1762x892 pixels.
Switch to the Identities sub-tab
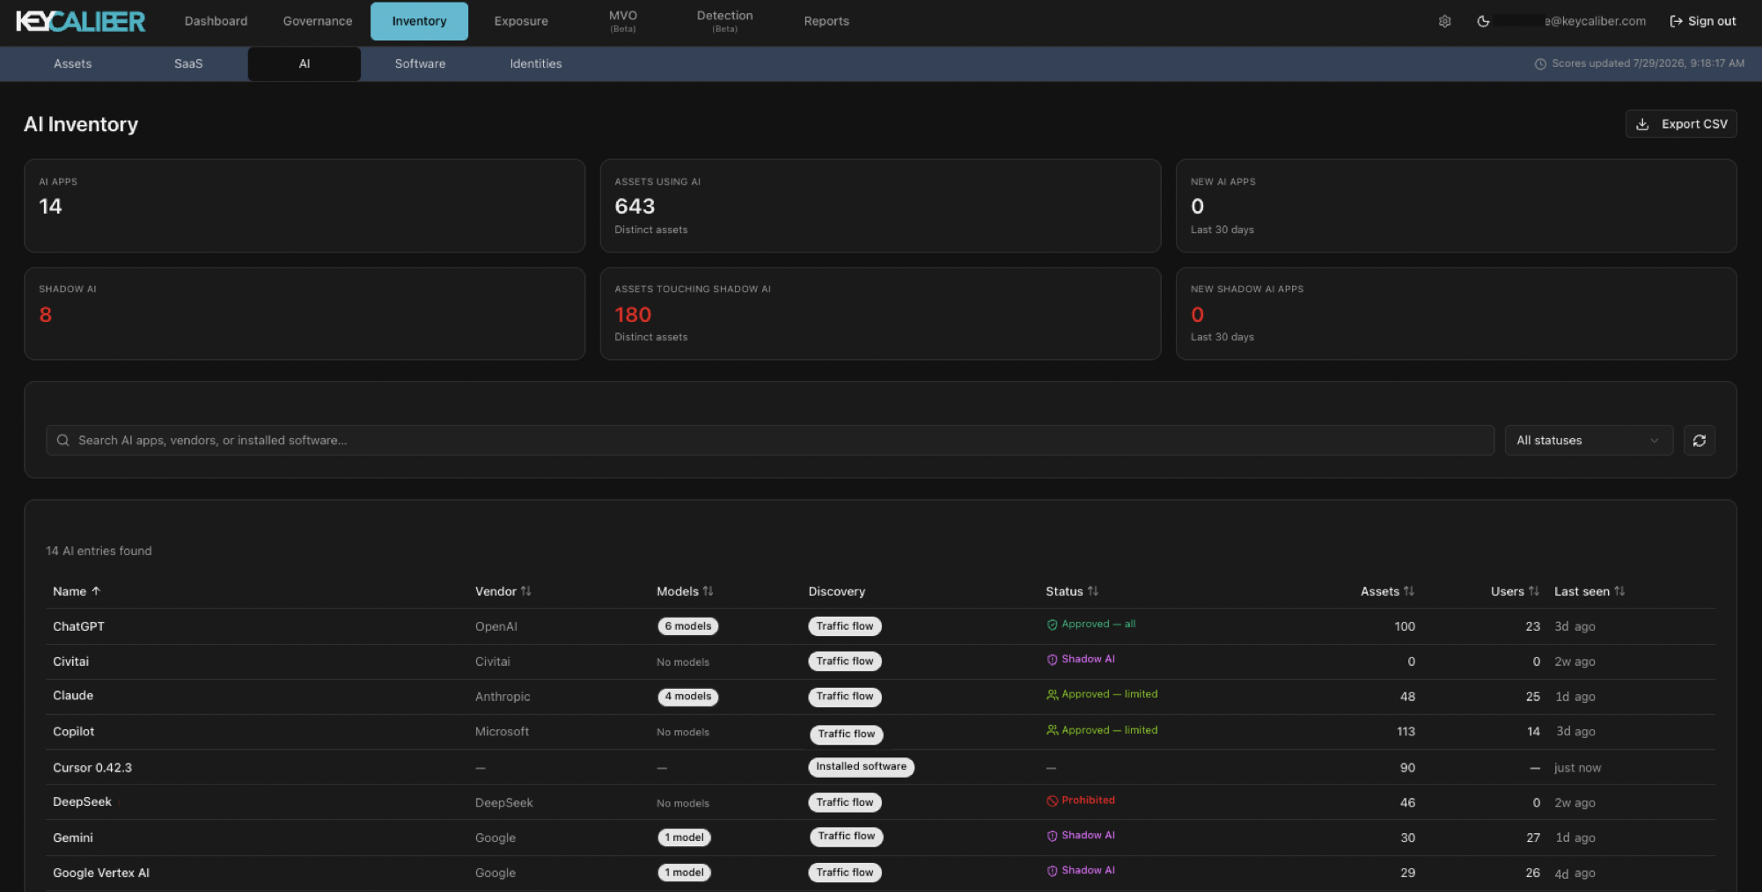point(536,63)
